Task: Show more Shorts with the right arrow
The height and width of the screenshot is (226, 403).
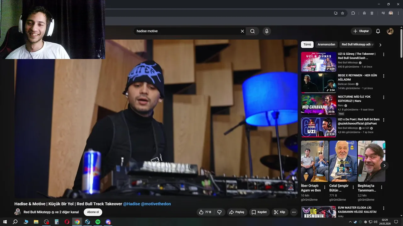Action: tap(384, 165)
